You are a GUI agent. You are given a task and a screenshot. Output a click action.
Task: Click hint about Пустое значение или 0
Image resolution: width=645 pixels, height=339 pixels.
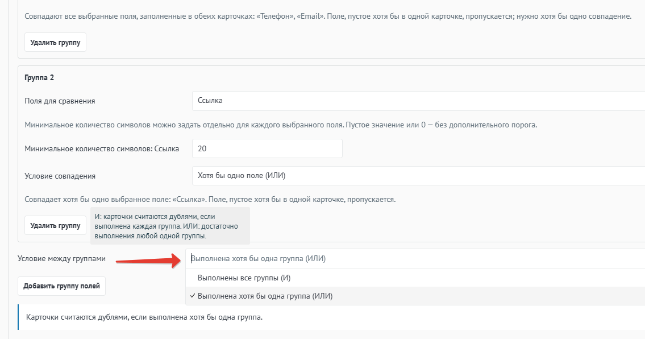pos(281,125)
